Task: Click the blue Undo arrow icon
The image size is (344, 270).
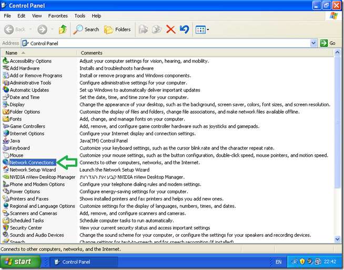Action: (184, 29)
